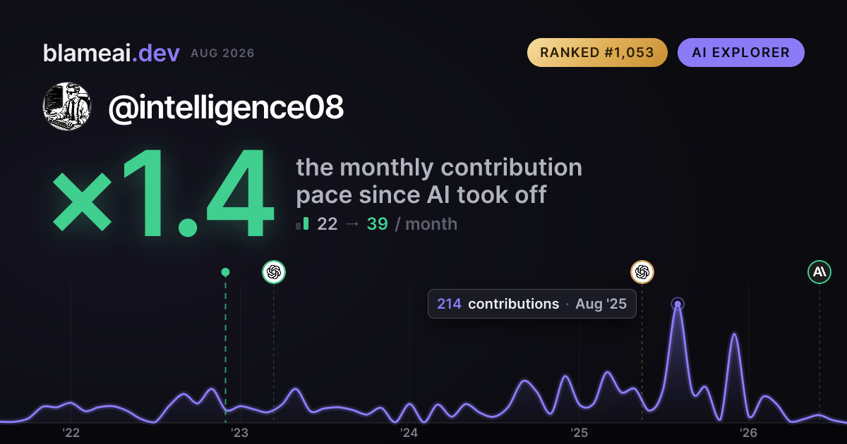Screen dimensions: 847x444
Task: Click the @intelligence08 username
Action: (226, 107)
